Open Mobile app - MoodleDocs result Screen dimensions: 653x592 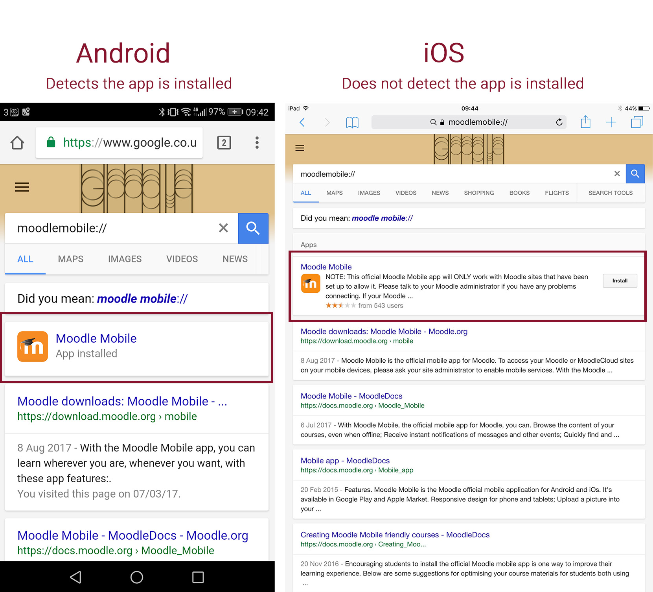point(345,460)
